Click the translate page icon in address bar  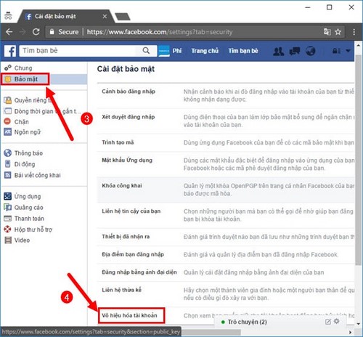(x=327, y=32)
